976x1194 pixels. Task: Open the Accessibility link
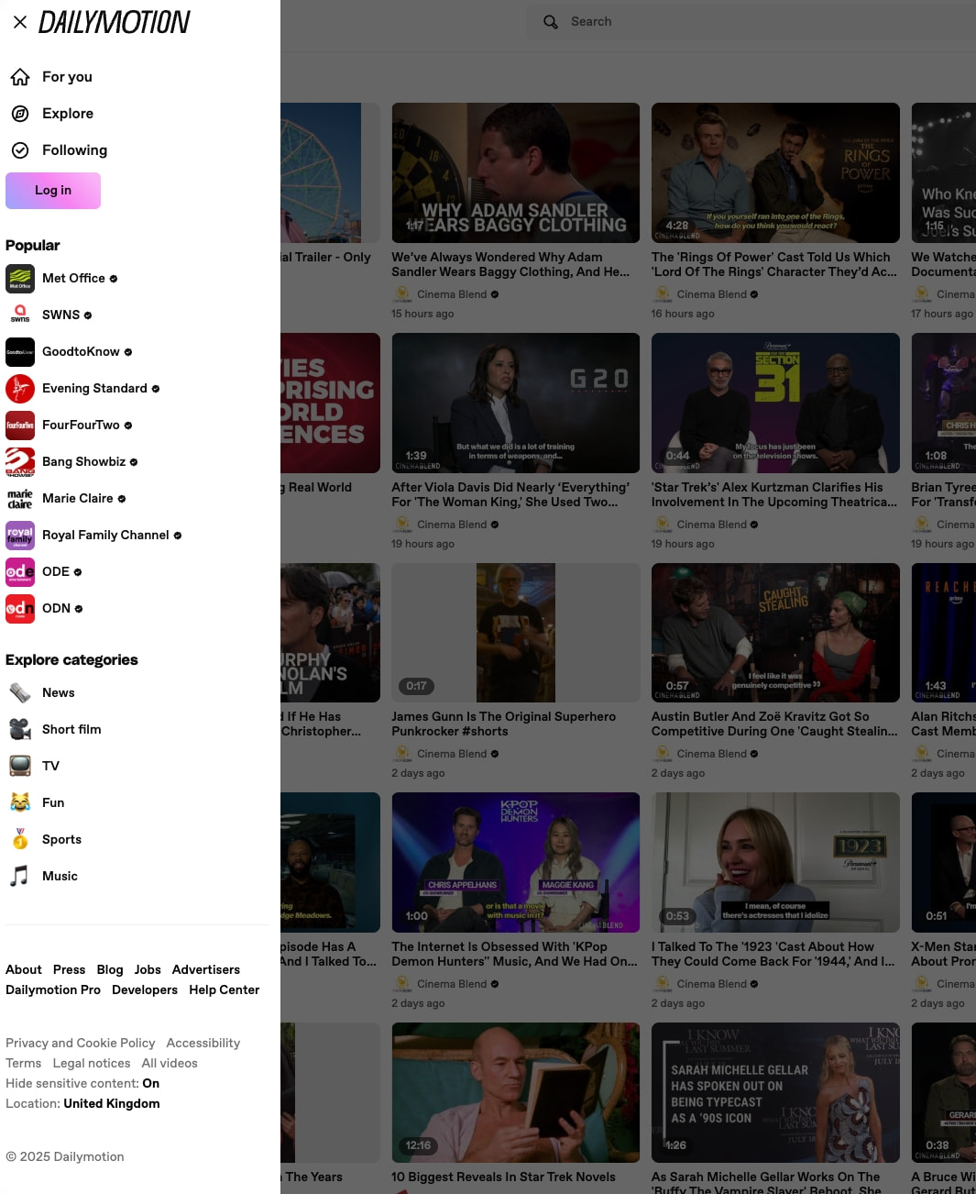(x=203, y=1043)
